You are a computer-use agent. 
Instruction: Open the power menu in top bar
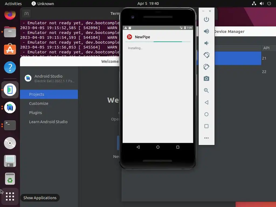[x=269, y=4]
